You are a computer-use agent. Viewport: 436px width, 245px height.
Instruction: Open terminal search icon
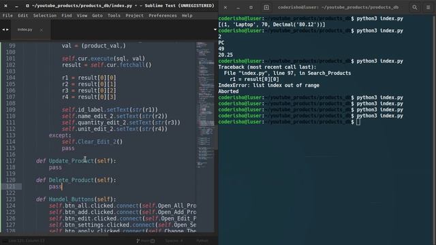415,7
